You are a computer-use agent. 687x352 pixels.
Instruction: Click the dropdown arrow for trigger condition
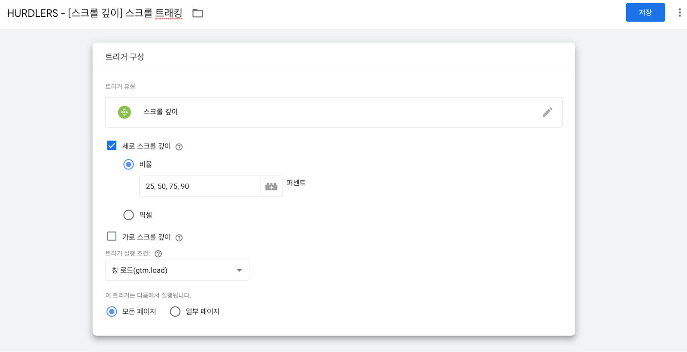(239, 270)
